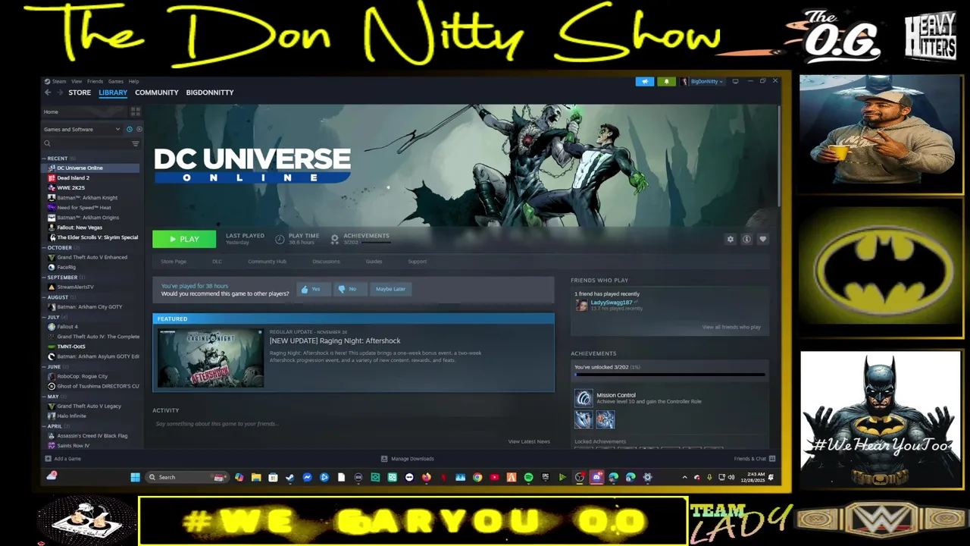Switch to the STORE tab
The width and height of the screenshot is (970, 546).
[80, 93]
